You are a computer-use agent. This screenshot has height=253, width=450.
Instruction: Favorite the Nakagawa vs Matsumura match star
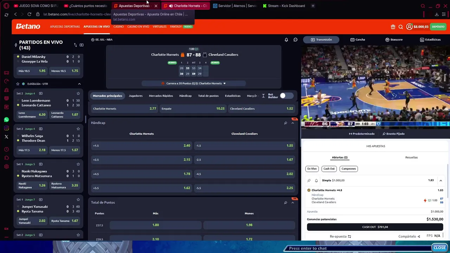[x=78, y=164]
